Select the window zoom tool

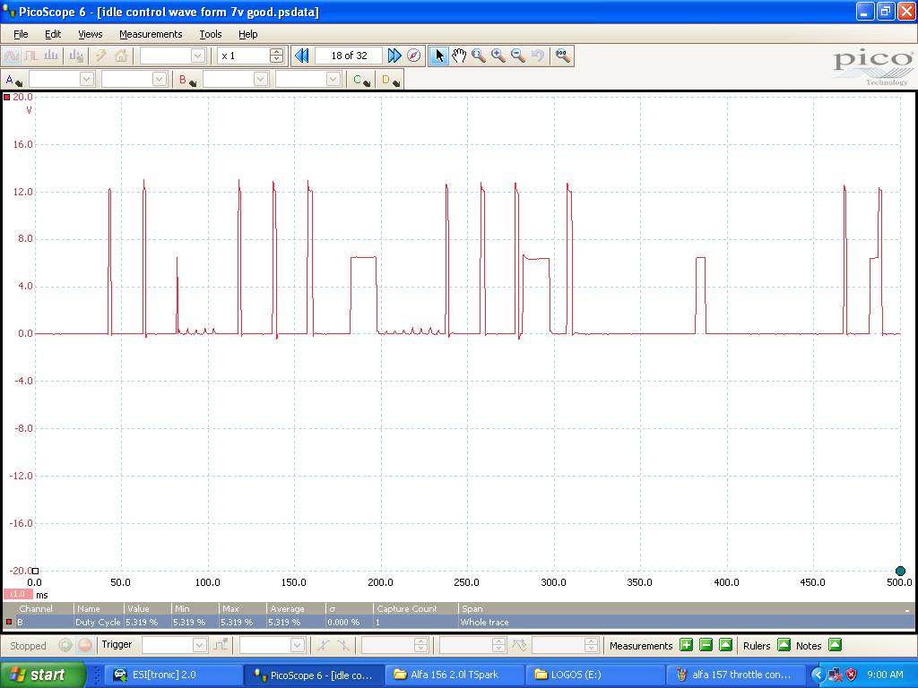[479, 56]
